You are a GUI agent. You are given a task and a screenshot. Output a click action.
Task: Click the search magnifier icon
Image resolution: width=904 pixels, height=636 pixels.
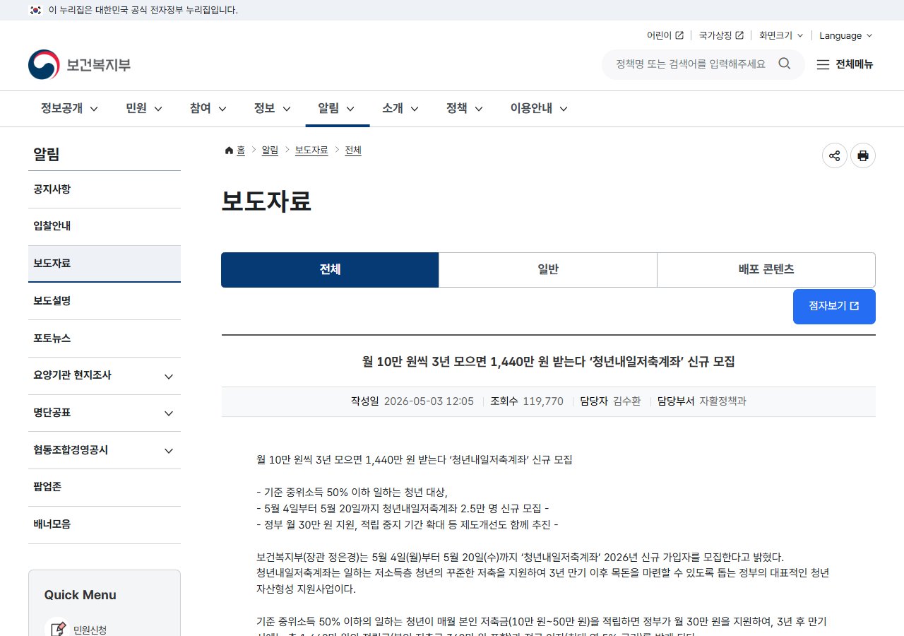pyautogui.click(x=785, y=64)
